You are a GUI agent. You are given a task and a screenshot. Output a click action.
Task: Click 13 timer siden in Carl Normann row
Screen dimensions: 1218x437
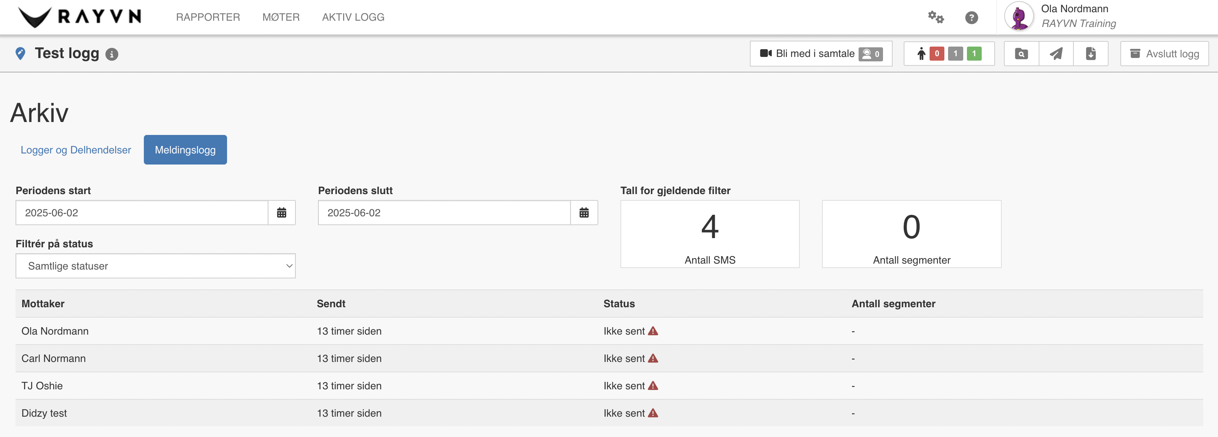[349, 359]
